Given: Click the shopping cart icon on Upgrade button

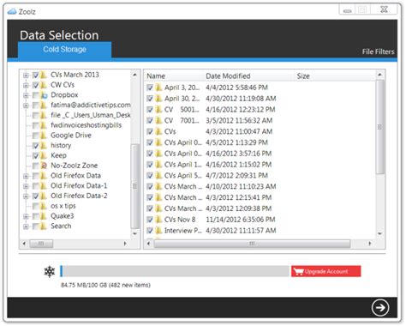Looking at the screenshot, I should click(298, 271).
